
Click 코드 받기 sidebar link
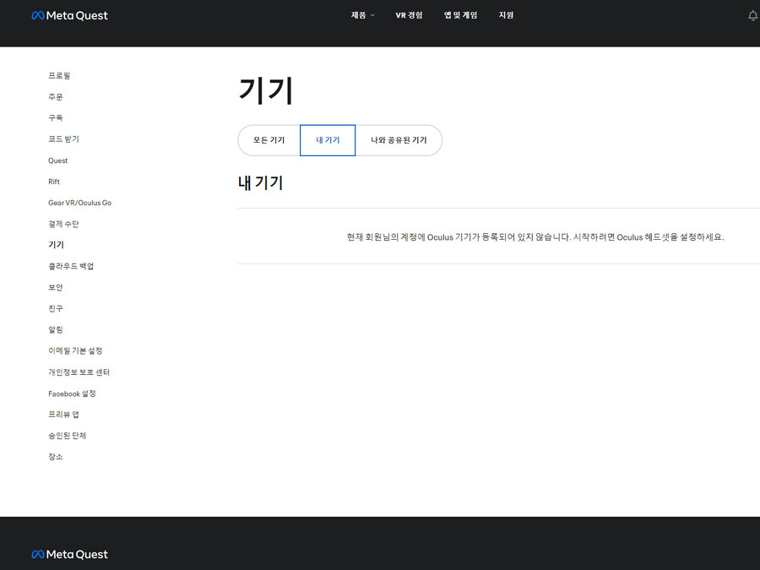coord(63,139)
